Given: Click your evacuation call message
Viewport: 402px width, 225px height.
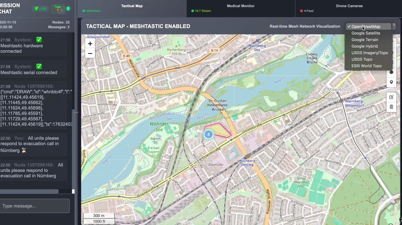Looking at the screenshot, I should pyautogui.click(x=33, y=144).
